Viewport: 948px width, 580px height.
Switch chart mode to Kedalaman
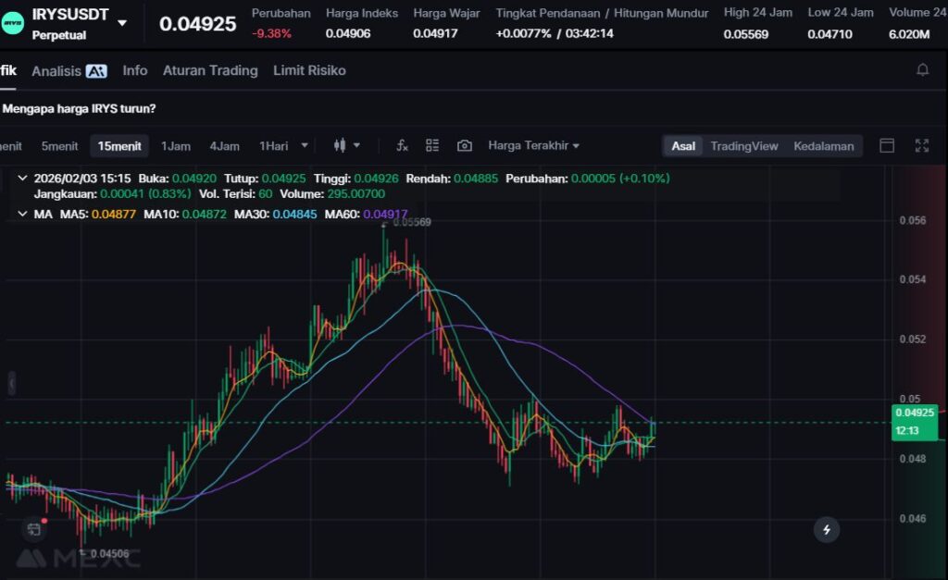(x=823, y=146)
